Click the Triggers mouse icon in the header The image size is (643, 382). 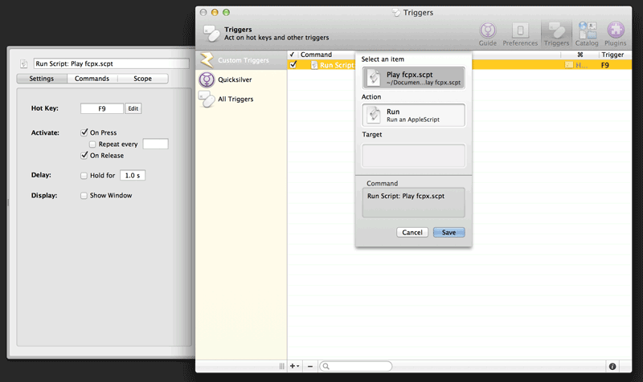click(211, 34)
